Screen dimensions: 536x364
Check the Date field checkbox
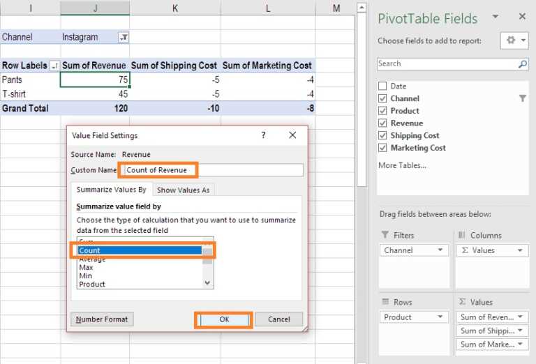[x=382, y=86]
